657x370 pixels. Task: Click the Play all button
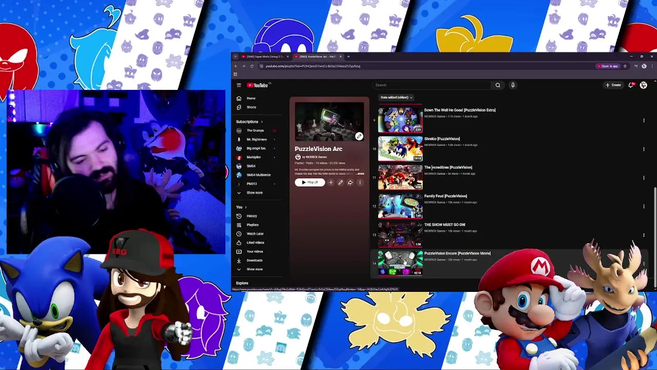pos(310,182)
